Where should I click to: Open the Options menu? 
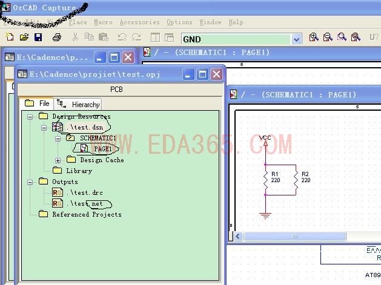pos(179,22)
